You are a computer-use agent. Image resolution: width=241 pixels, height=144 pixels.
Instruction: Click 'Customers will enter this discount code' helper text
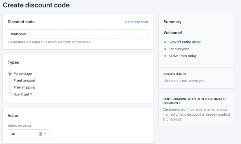click(49, 42)
